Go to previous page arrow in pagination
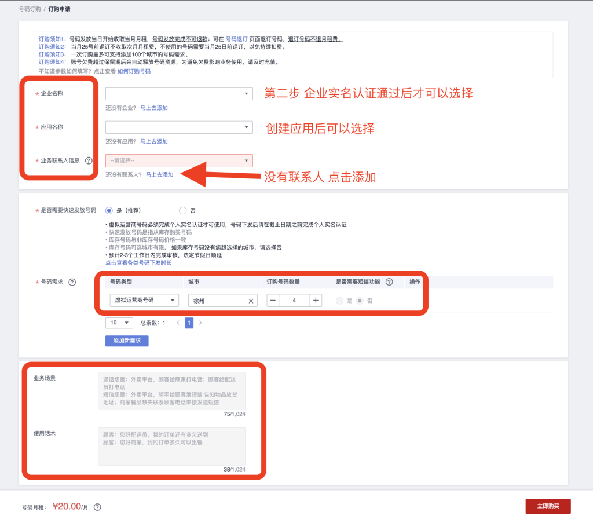This screenshot has height=519, width=593. (x=178, y=323)
